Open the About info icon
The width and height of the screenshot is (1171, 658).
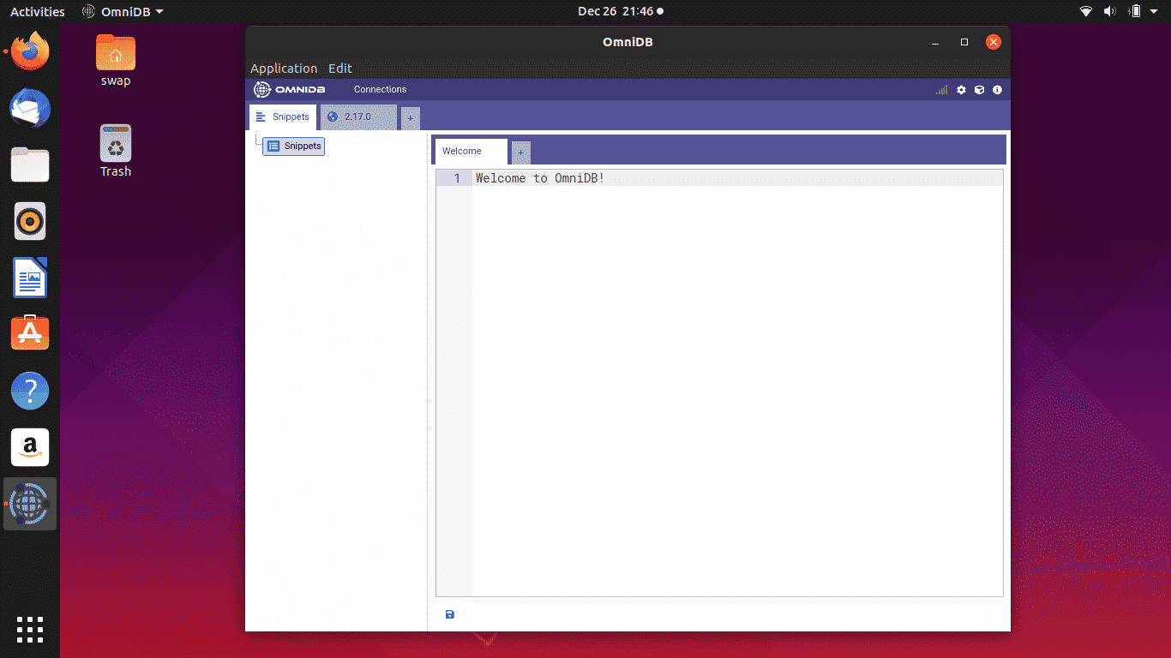click(997, 90)
